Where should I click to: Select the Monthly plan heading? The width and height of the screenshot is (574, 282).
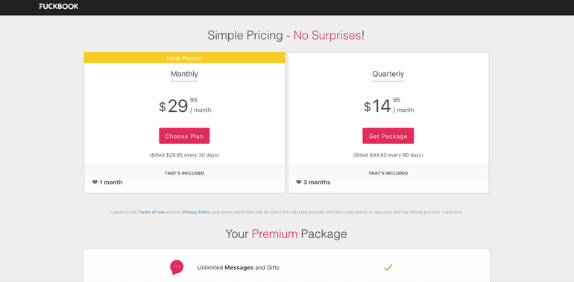tap(184, 74)
